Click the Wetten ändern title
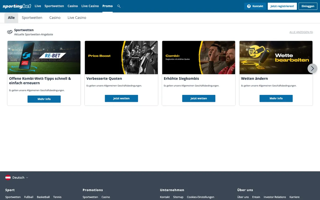 click(x=254, y=79)
